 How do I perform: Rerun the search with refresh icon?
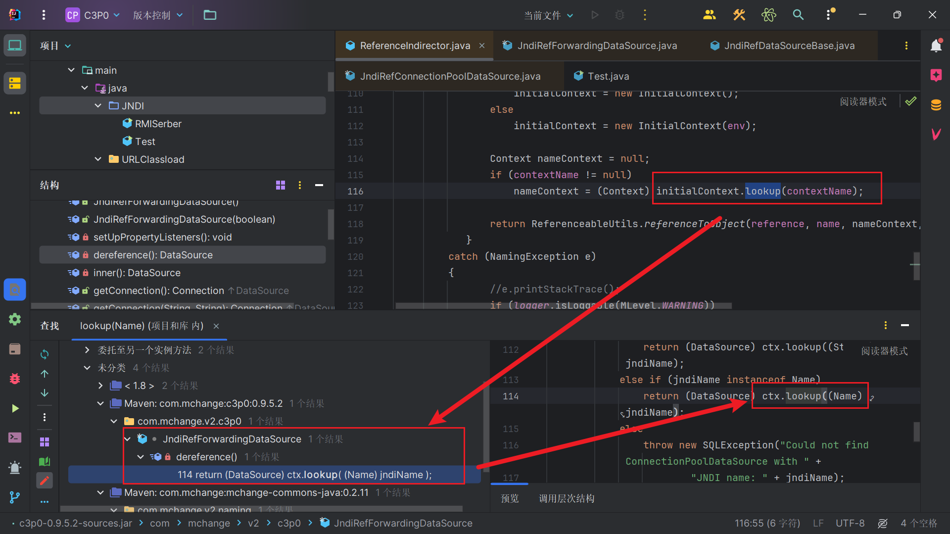(45, 354)
